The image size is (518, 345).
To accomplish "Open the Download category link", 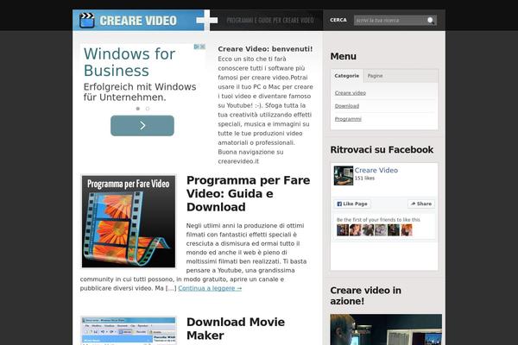I will [x=347, y=106].
